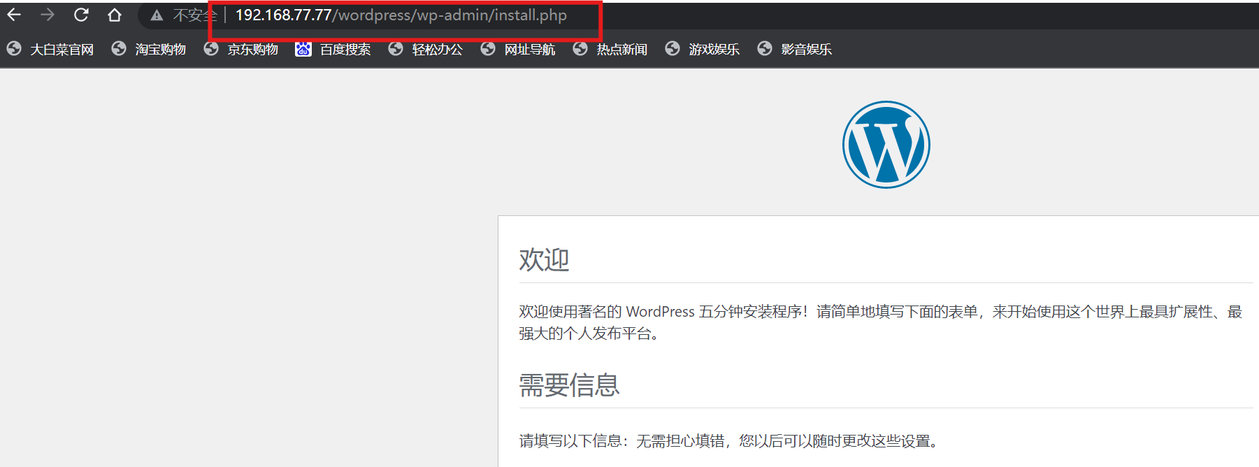Click the WordPress 五分钟安装程序 welcome paragraph
Image resolution: width=1259 pixels, height=467 pixels.
pyautogui.click(x=880, y=322)
